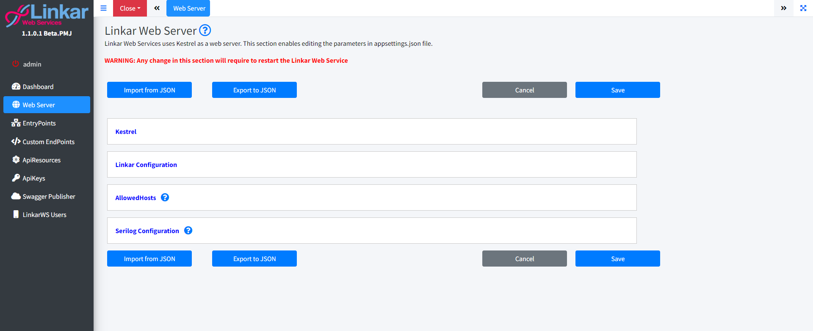813x331 pixels.
Task: Click the Linkar Web Services logo
Action: click(47, 15)
